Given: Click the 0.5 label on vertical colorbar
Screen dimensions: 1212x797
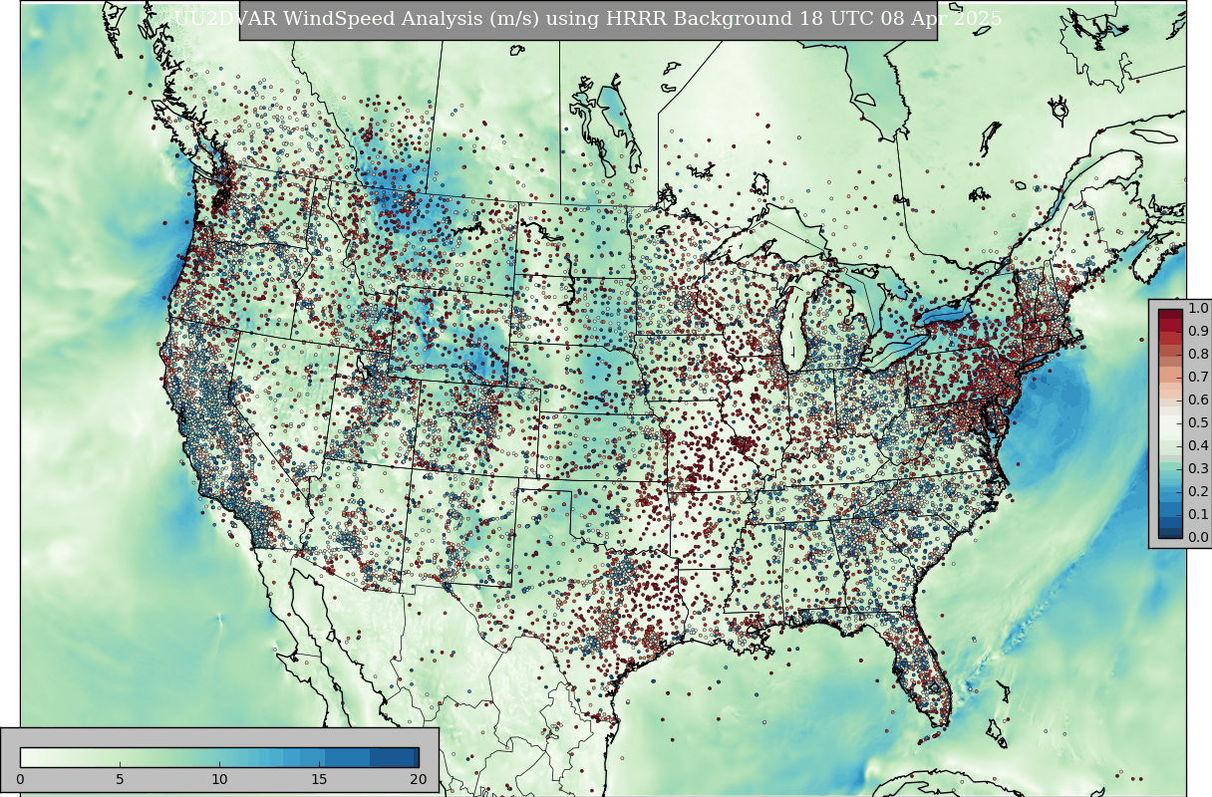Looking at the screenshot, I should (1198, 423).
